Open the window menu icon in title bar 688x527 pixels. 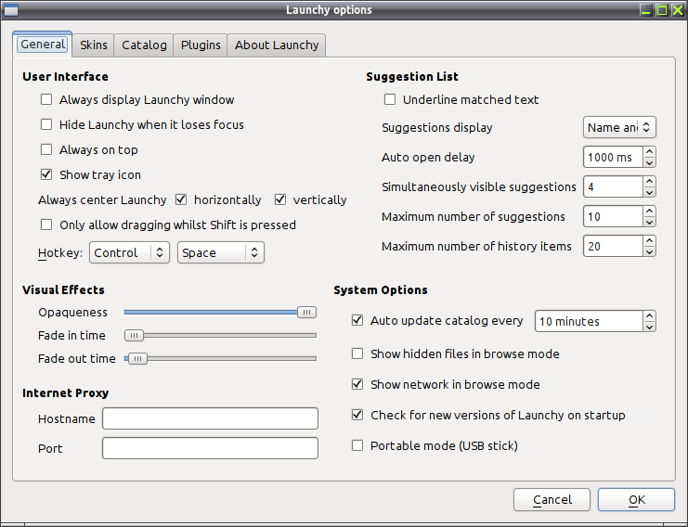tap(11, 9)
